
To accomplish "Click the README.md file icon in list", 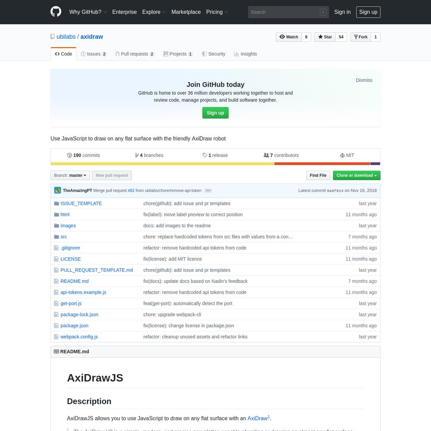I will [56, 281].
